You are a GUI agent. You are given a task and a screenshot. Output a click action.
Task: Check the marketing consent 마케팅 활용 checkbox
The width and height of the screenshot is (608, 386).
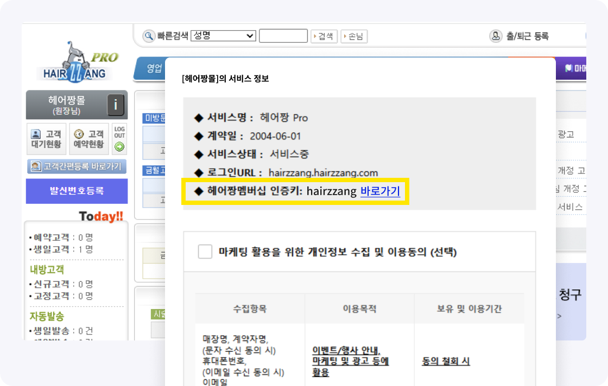[x=205, y=252]
